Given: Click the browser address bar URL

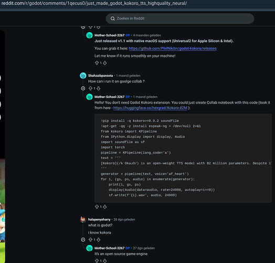Looking at the screenshot, I should tap(94, 3).
